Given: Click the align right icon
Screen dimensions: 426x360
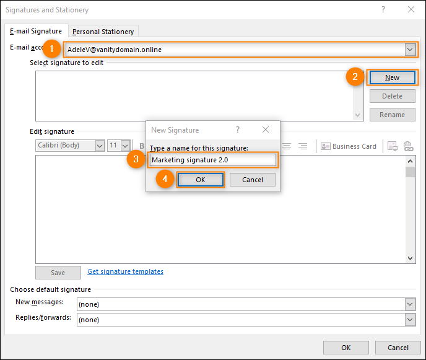Looking at the screenshot, I should (303, 146).
